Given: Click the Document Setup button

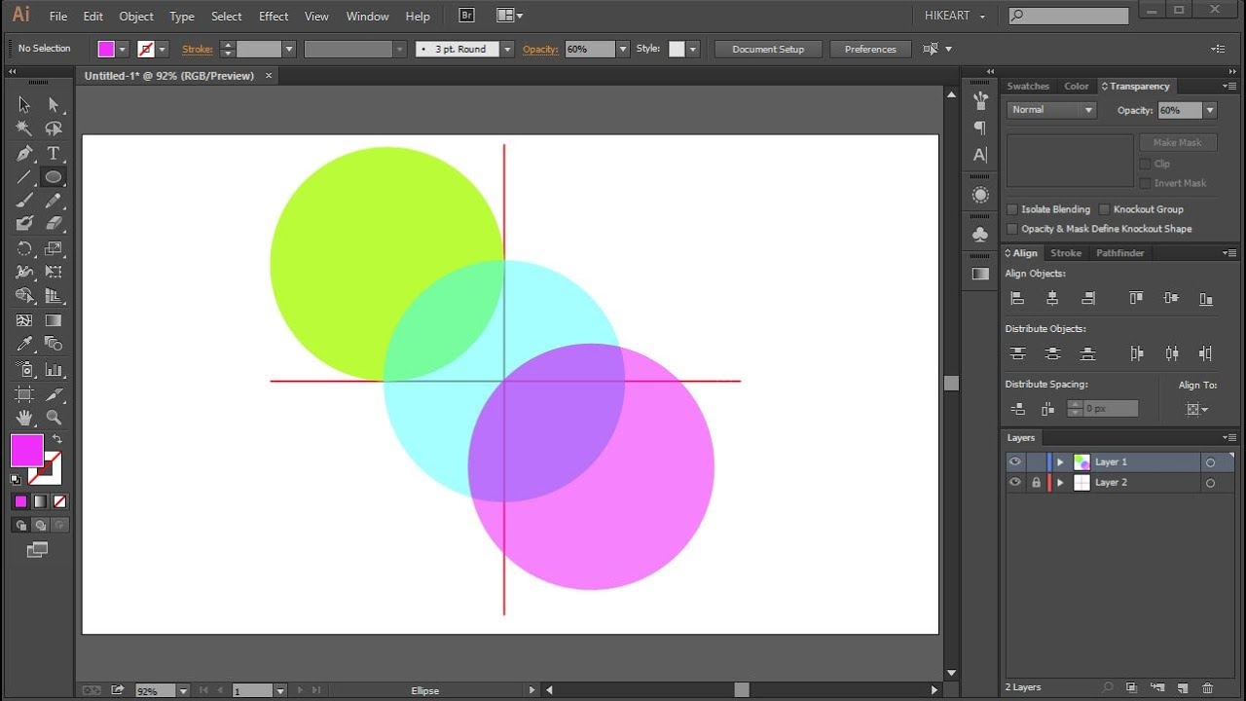Looking at the screenshot, I should click(x=768, y=50).
